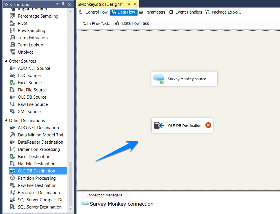Toggle auto-hide pin on SSIS Toolbox
This screenshot has height=214, width=280.
(63, 4)
